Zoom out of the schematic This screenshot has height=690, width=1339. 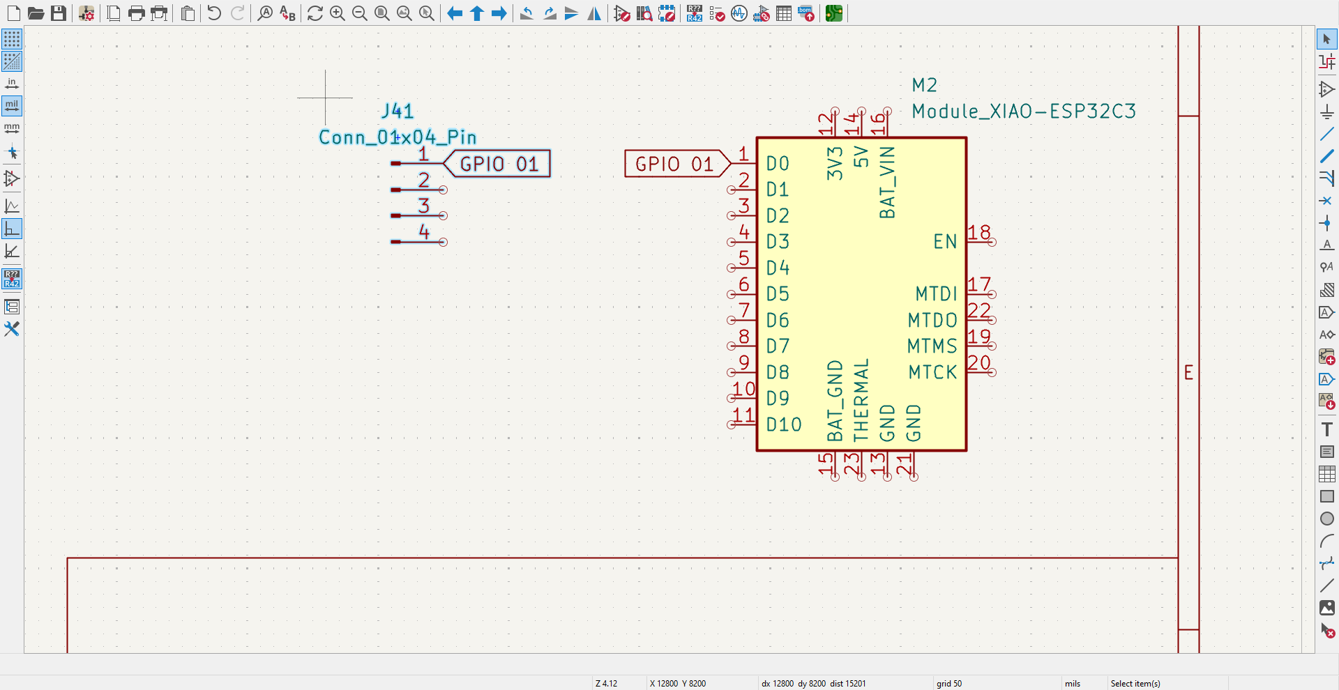(360, 13)
